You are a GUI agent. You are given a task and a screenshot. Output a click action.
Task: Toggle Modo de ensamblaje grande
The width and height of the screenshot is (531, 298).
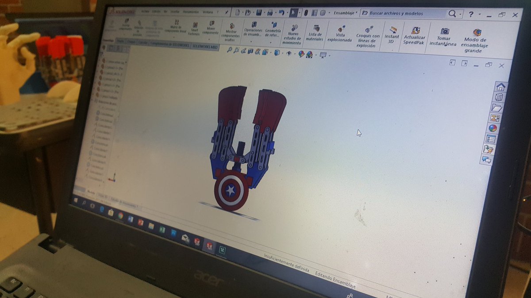(475, 41)
